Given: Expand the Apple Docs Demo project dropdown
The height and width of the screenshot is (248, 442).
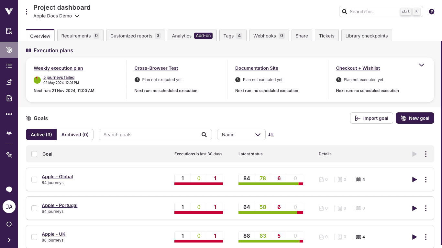Looking at the screenshot, I should tap(77, 16).
